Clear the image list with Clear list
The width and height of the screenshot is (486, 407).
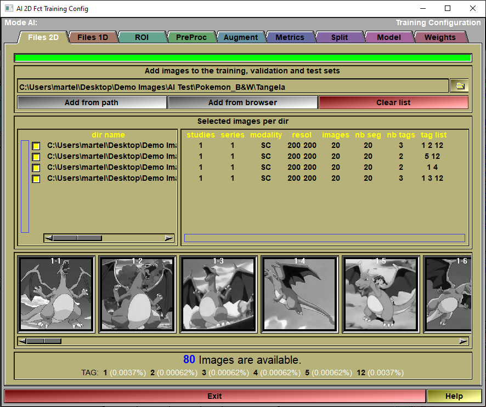coord(393,102)
